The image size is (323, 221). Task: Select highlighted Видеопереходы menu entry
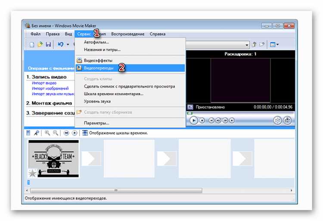point(130,68)
